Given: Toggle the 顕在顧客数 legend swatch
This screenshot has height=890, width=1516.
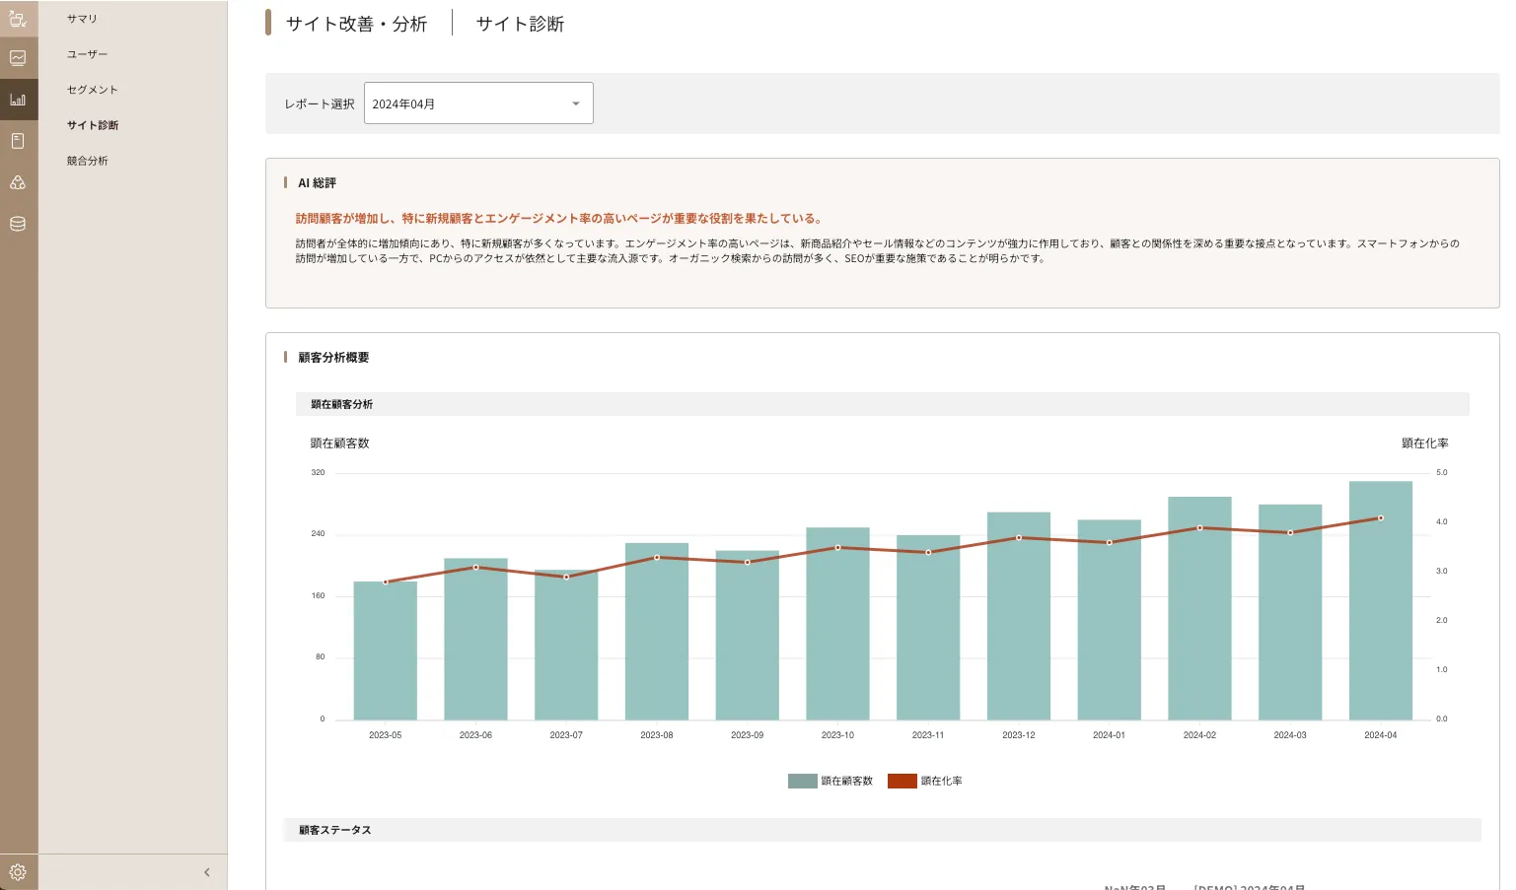Looking at the screenshot, I should [x=802, y=781].
